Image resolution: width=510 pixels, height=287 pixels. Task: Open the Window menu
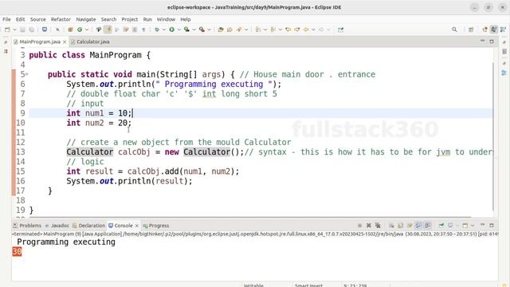pos(166,19)
